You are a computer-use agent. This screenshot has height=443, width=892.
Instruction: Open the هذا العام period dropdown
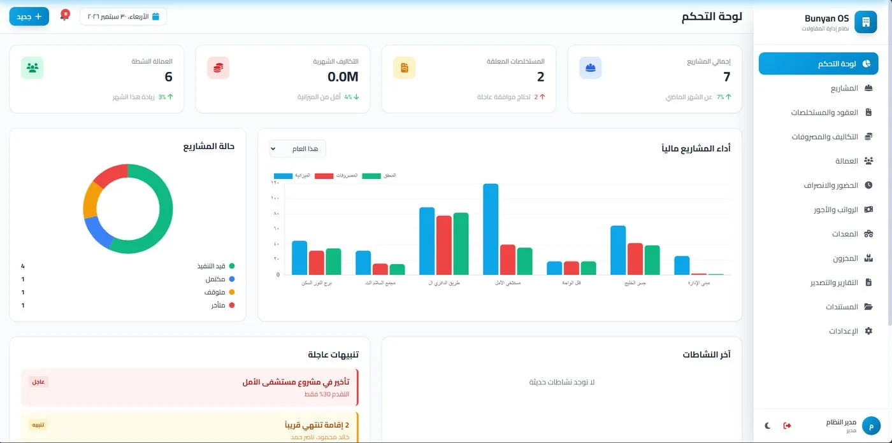298,149
